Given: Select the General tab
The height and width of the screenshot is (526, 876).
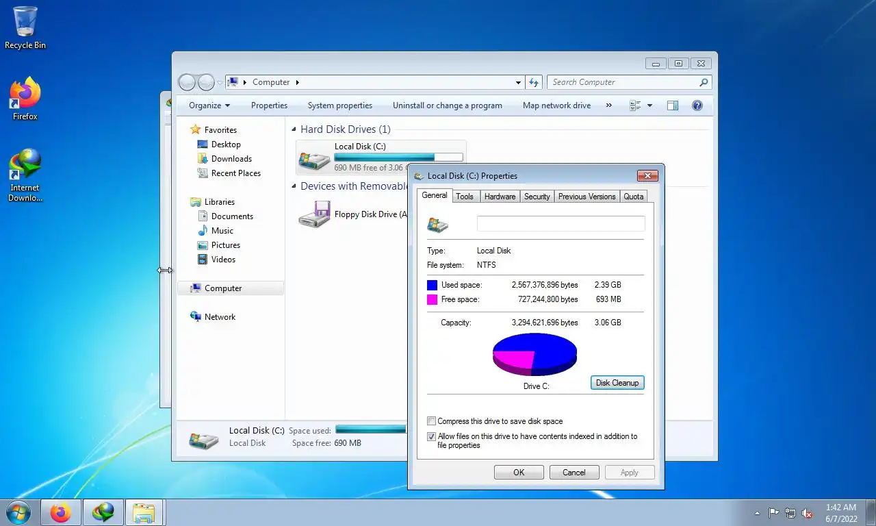Looking at the screenshot, I should click(434, 195).
